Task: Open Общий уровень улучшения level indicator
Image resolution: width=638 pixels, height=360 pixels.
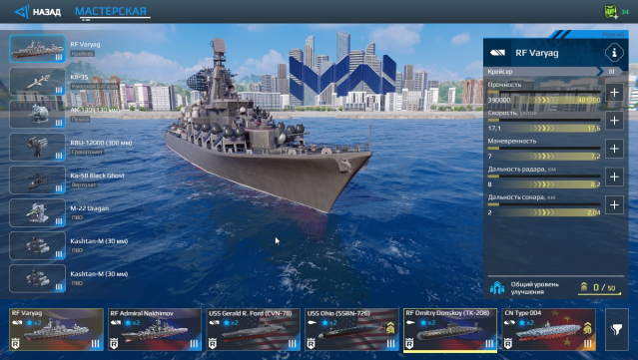Action: [555, 287]
